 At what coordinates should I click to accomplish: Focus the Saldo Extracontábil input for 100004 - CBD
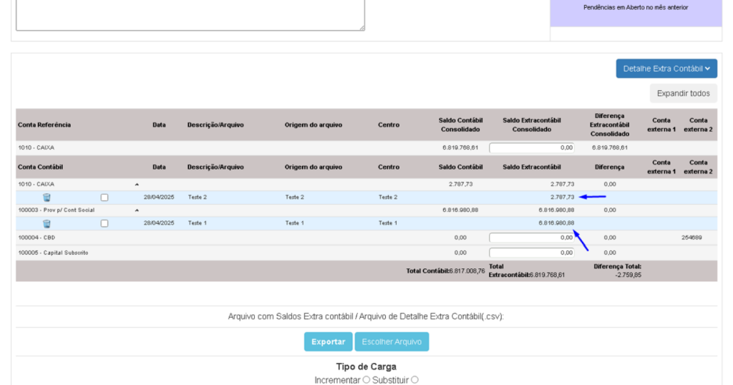click(x=532, y=238)
